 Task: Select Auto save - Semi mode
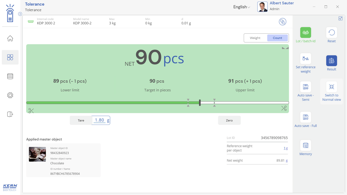click(x=306, y=87)
